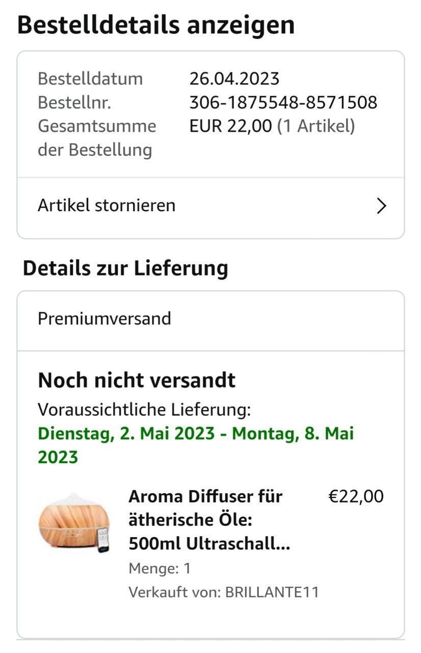Click the "(1 Artikel)" item count text
This screenshot has width=421, height=653.
coord(315,126)
